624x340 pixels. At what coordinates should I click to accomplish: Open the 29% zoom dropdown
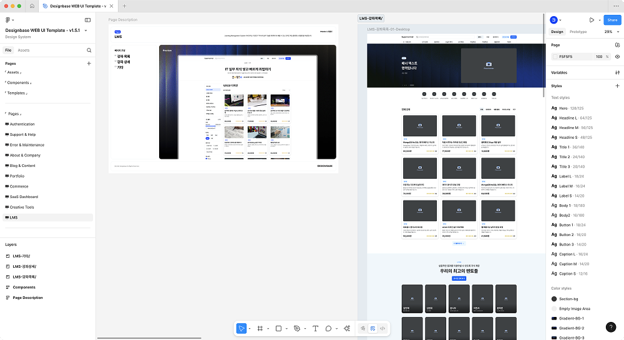[x=611, y=32]
